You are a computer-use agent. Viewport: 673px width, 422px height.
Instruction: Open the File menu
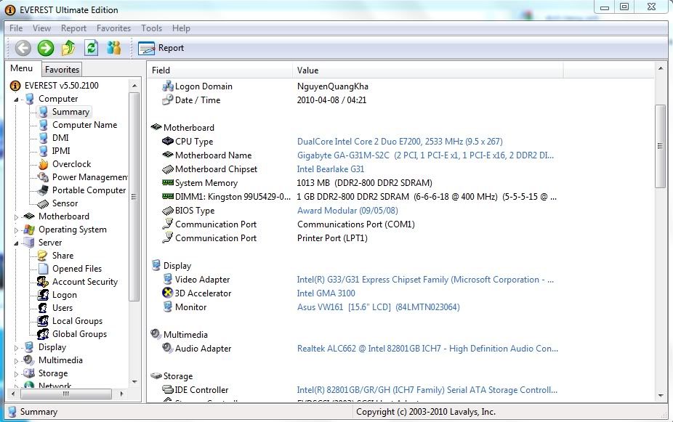[x=16, y=28]
